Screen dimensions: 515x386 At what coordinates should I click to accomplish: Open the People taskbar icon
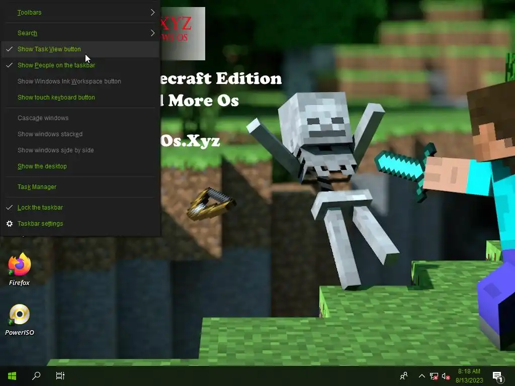404,376
